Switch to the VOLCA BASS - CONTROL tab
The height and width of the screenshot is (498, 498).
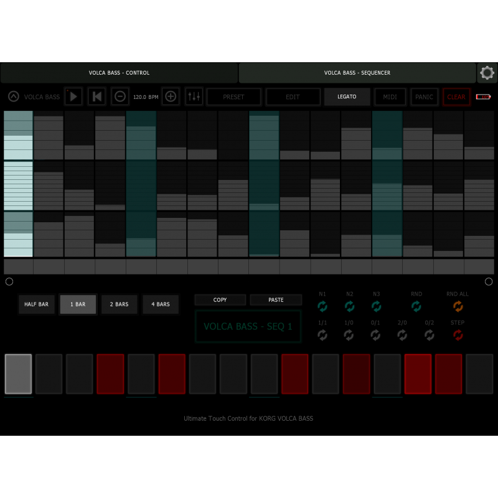tap(119, 72)
